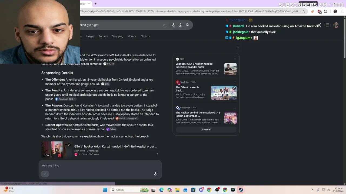Open the IGN Facebook post thumbnail

tap(230, 118)
